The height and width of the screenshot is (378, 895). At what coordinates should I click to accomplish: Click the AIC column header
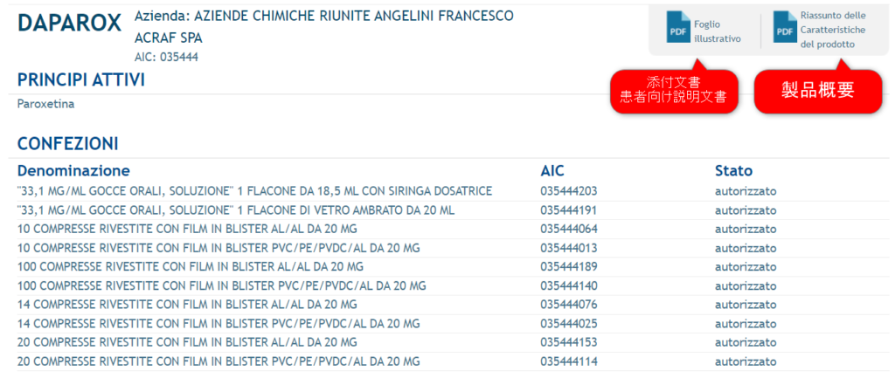(552, 170)
